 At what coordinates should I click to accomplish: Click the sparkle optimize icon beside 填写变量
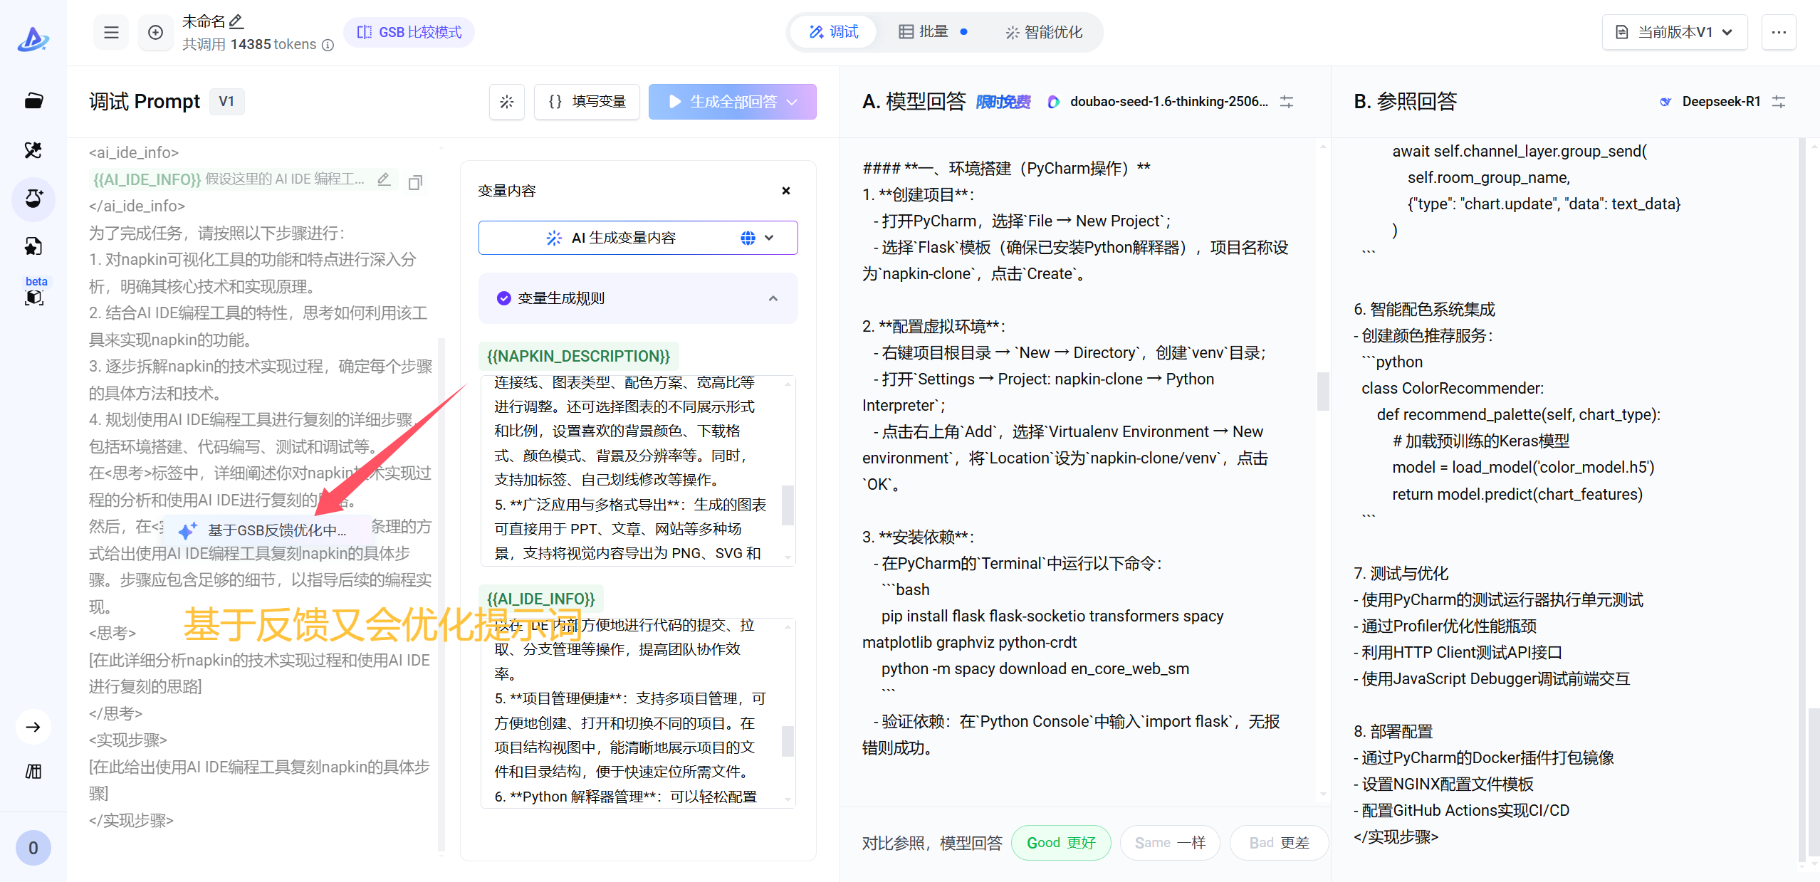tap(506, 102)
